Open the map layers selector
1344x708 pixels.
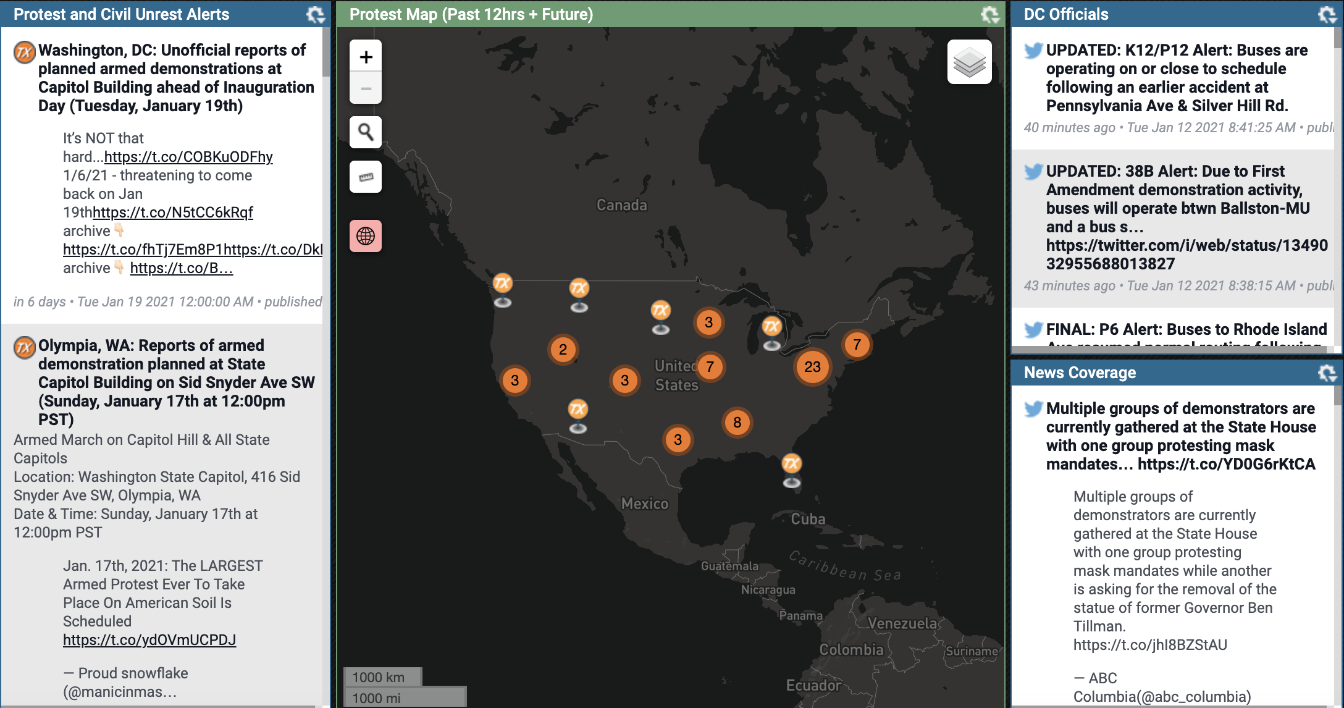click(x=970, y=62)
